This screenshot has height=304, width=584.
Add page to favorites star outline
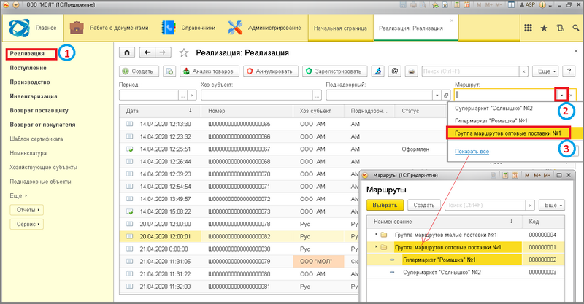184,52
